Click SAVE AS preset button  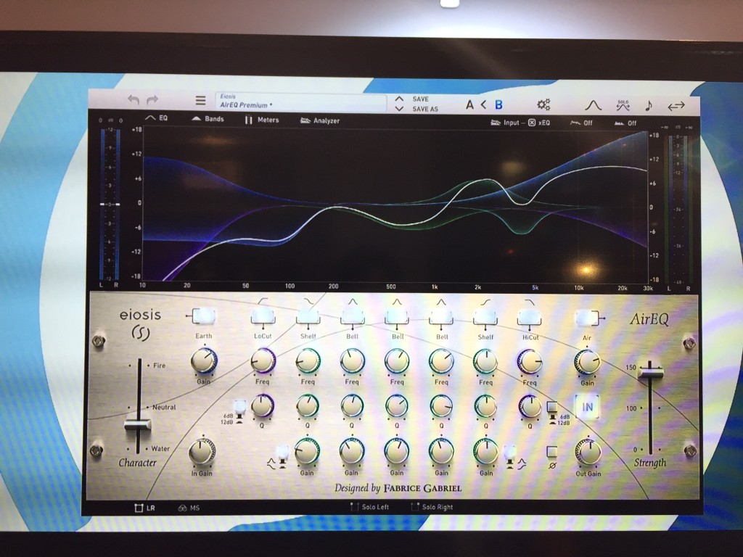tap(425, 109)
